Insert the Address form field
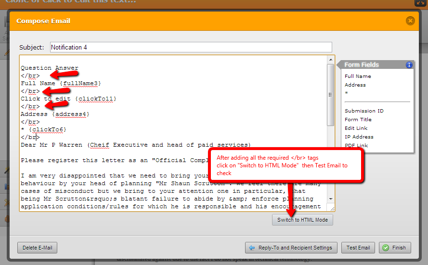 (355, 85)
